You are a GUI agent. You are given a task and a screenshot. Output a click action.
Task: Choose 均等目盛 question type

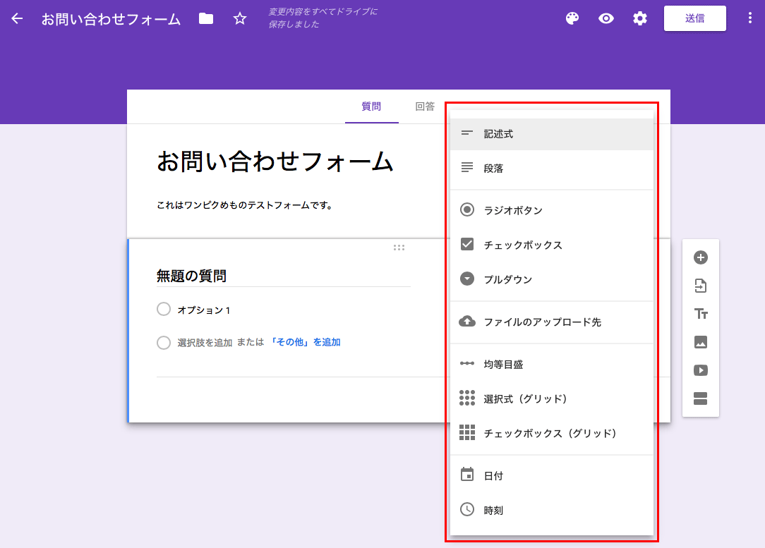(x=551, y=364)
